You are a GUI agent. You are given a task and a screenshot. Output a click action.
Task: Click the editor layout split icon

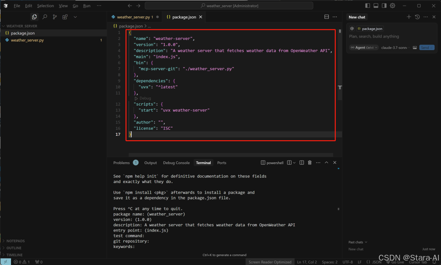[327, 17]
